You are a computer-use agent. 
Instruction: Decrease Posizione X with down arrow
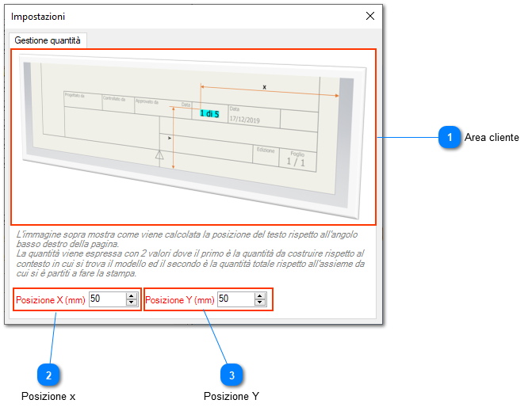tap(132, 303)
